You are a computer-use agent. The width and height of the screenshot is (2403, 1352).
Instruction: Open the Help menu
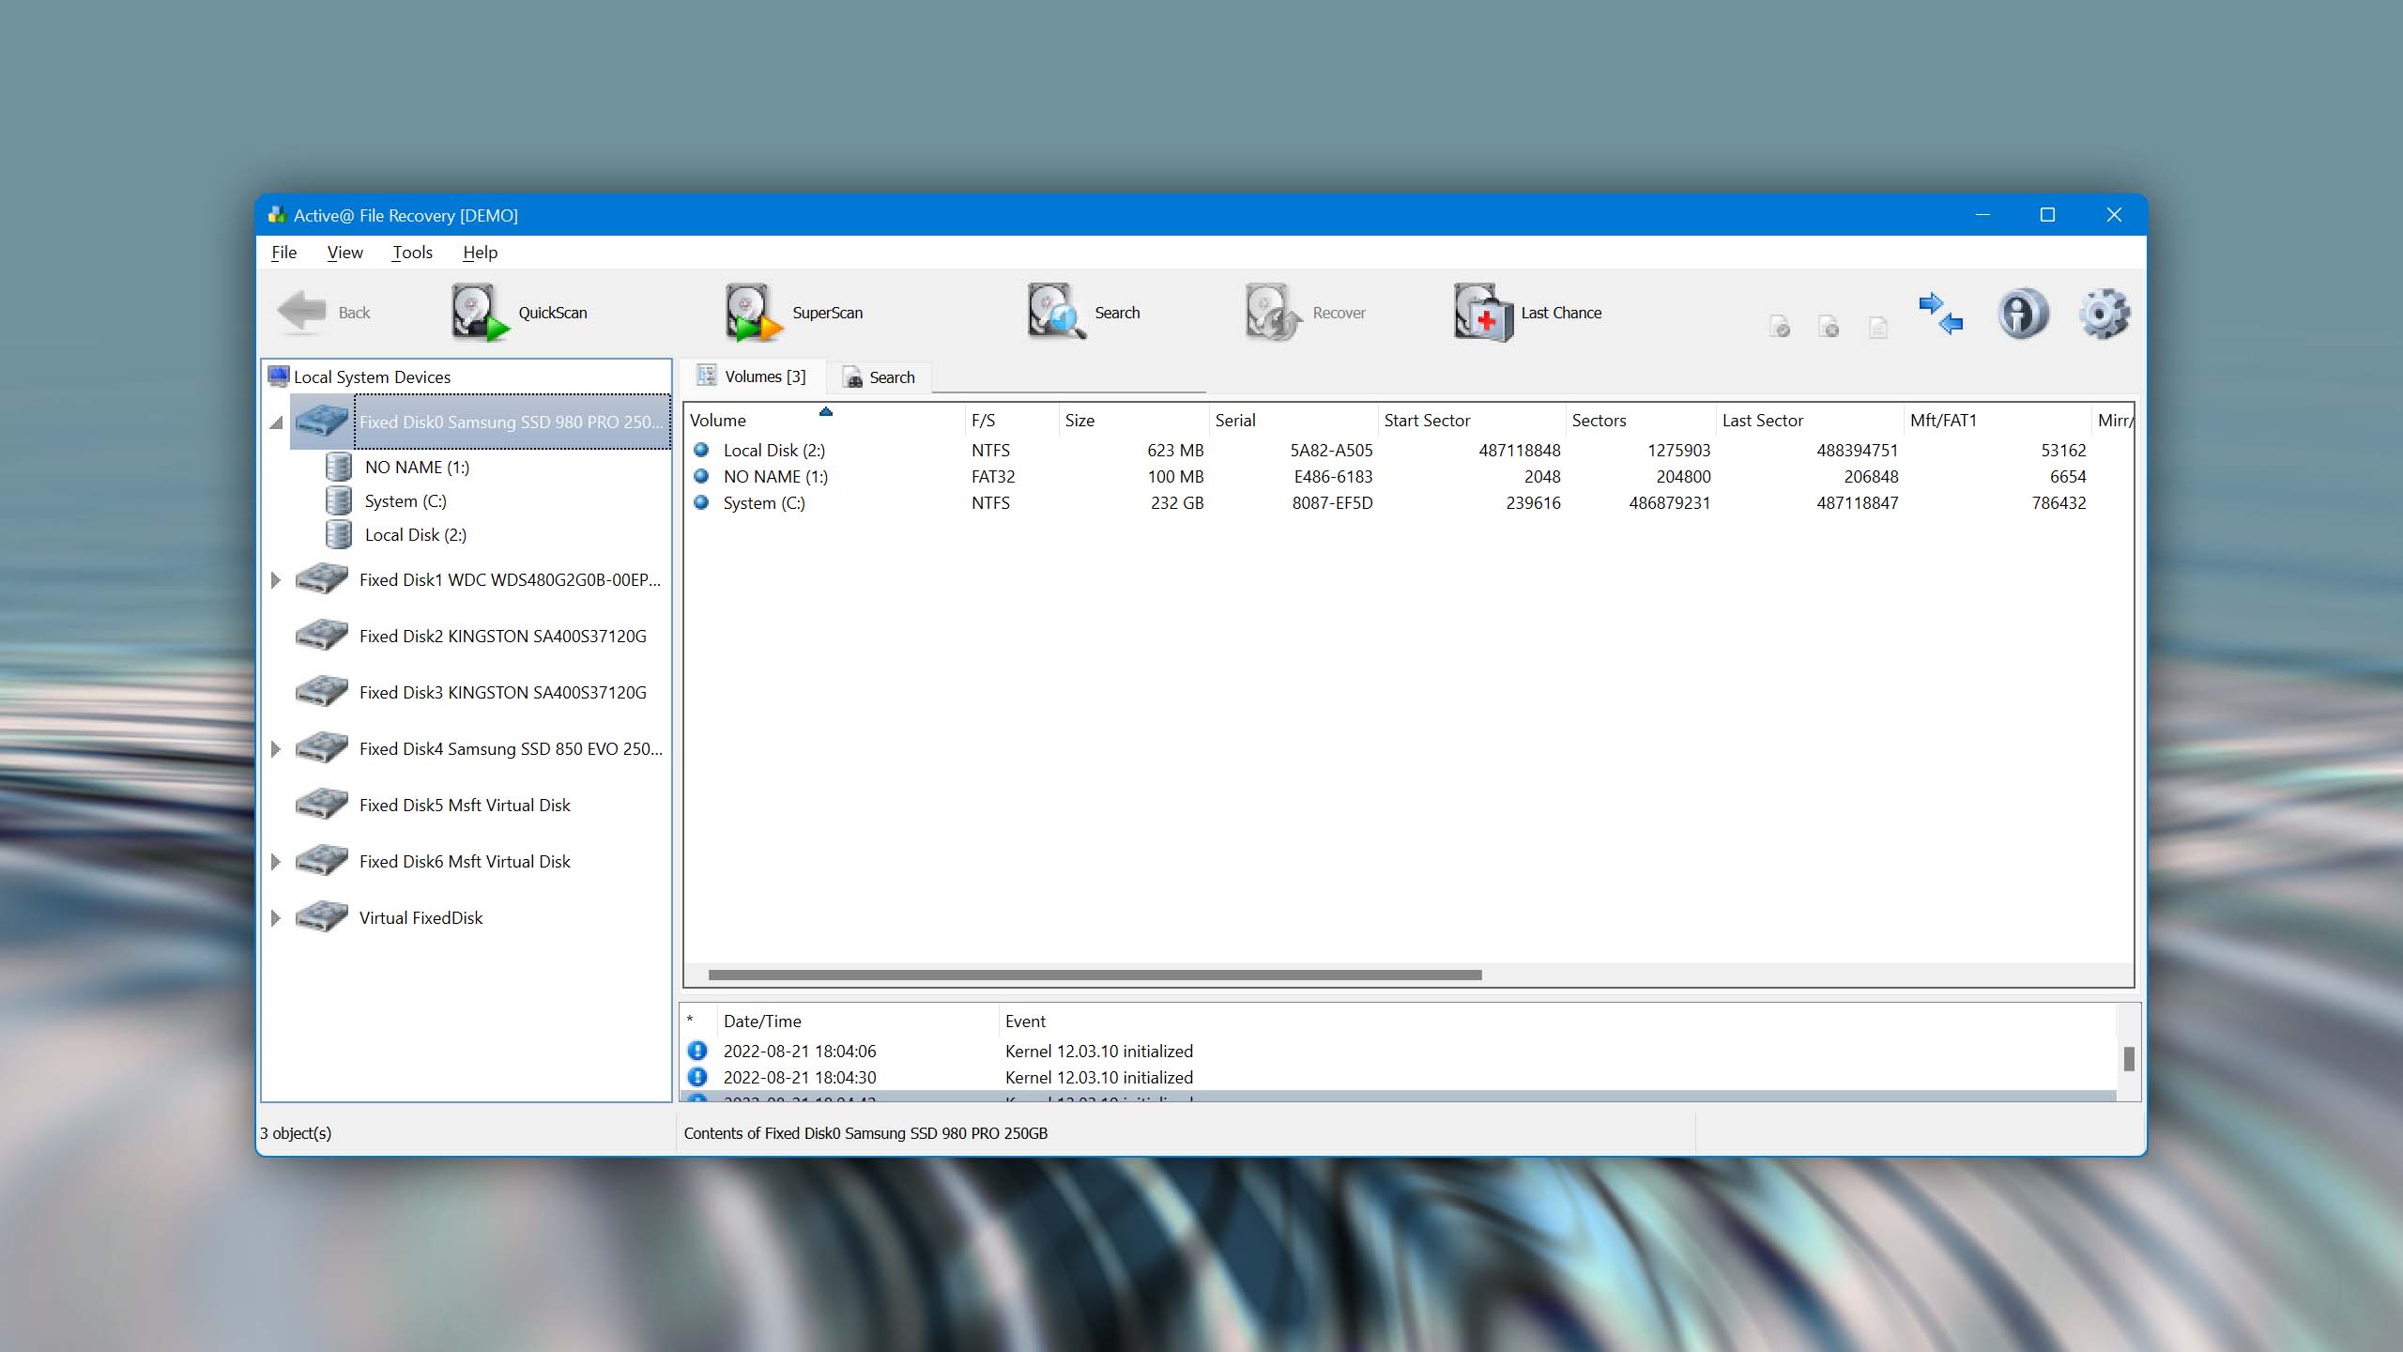tap(480, 252)
